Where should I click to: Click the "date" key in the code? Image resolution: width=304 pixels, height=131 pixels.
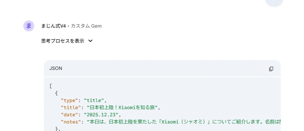[69, 115]
